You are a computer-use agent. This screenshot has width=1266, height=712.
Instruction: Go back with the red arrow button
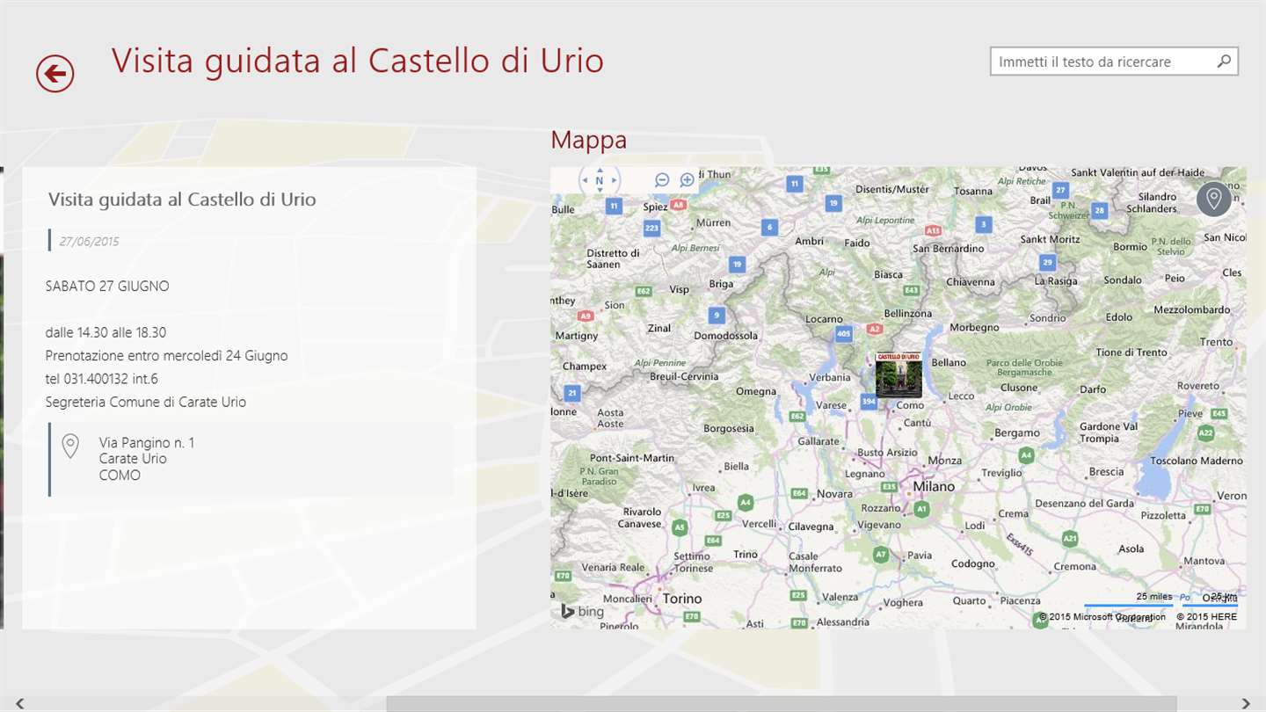pyautogui.click(x=55, y=74)
